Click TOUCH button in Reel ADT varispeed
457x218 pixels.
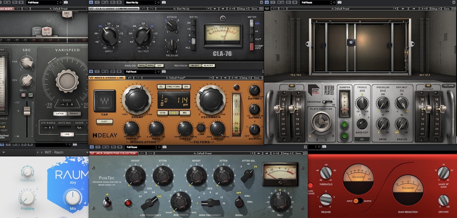pos(74,113)
